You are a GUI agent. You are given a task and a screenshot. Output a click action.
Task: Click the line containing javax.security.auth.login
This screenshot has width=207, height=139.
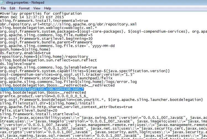pos(103,132)
